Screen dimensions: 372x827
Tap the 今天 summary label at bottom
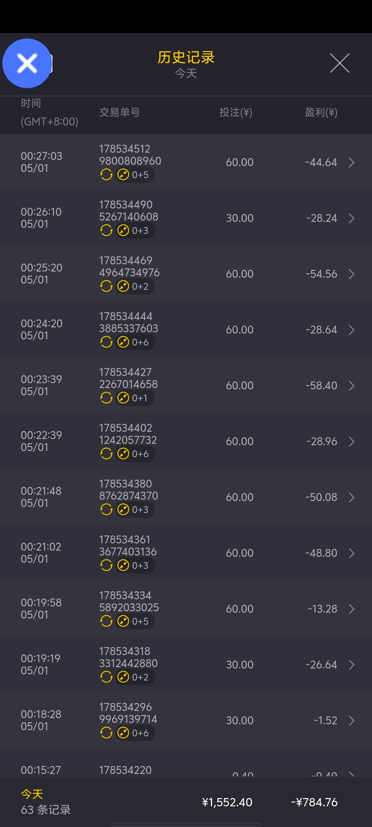32,794
